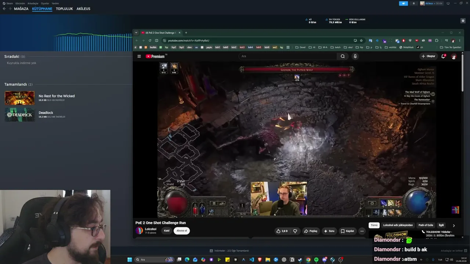Click the Paylaş share button

click(311, 231)
